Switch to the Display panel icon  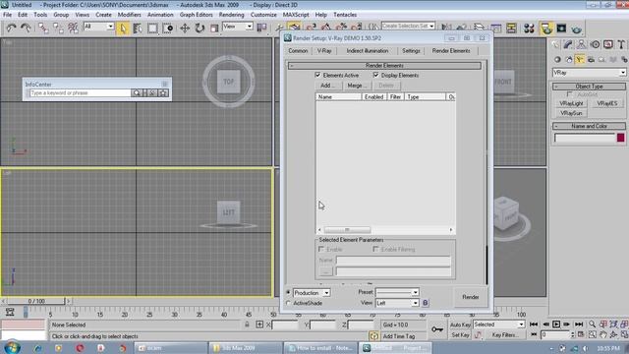(608, 44)
